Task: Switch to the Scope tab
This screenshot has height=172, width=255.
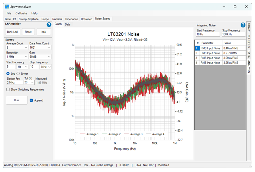Action: [45, 19]
